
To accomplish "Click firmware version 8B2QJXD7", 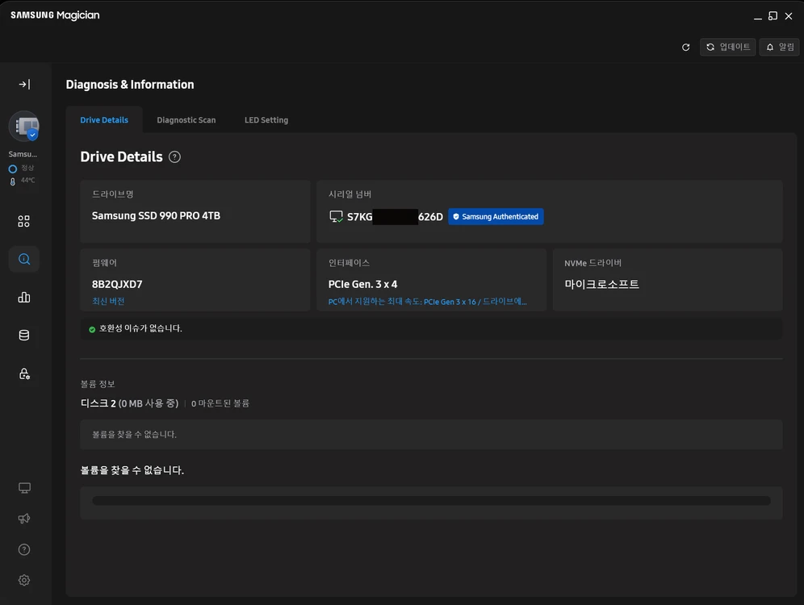I will coord(117,284).
